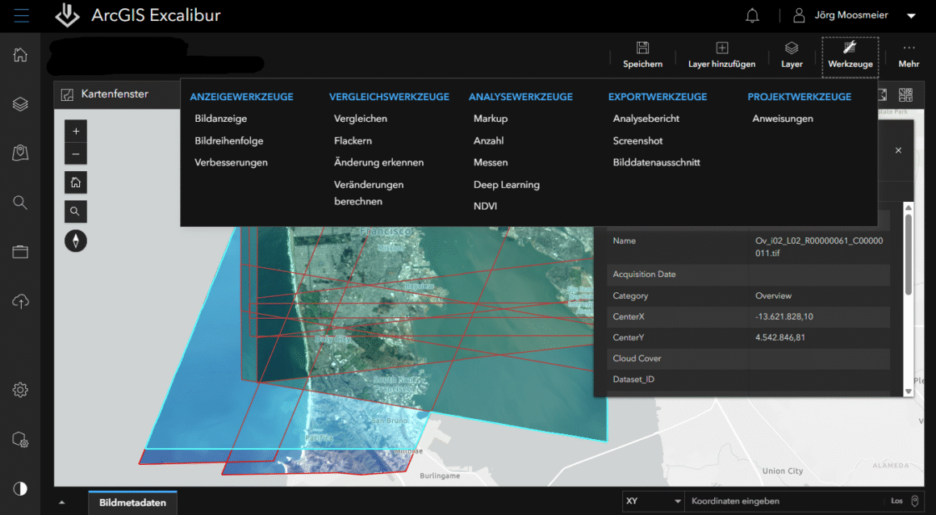Screen dimensions: 936x515
Task: Click Layer hinzufügen in the toolbar
Action: click(721, 55)
